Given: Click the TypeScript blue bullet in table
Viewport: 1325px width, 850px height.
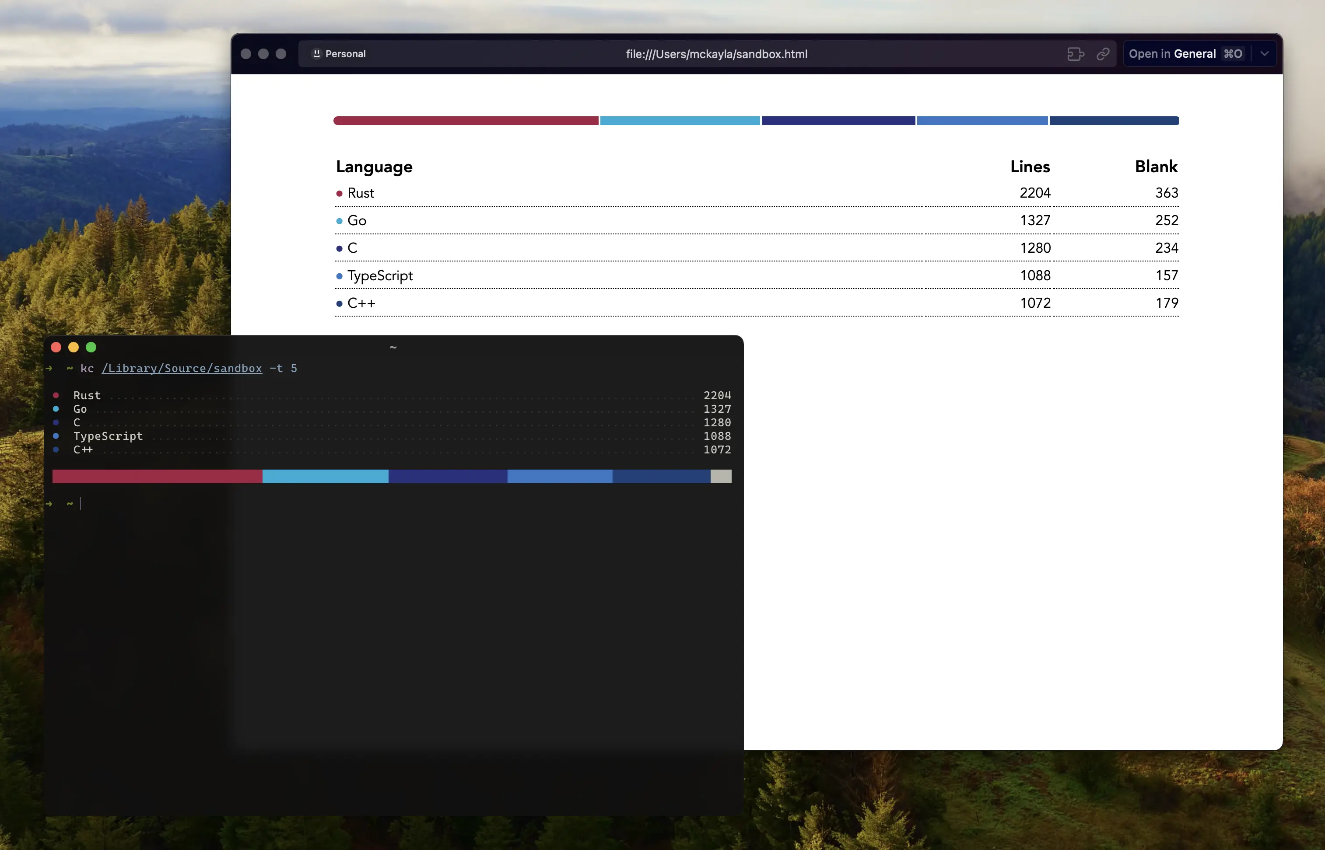Looking at the screenshot, I should [339, 276].
